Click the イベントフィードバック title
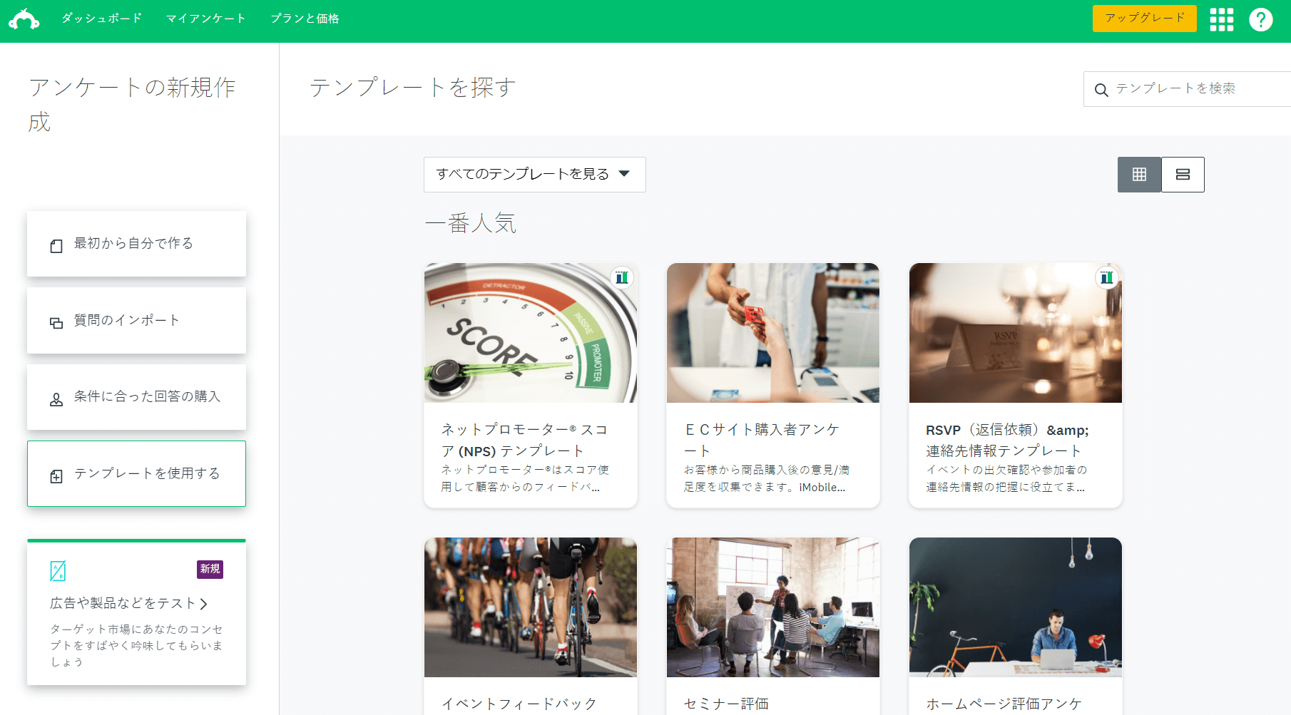The image size is (1291, 715). point(519,704)
